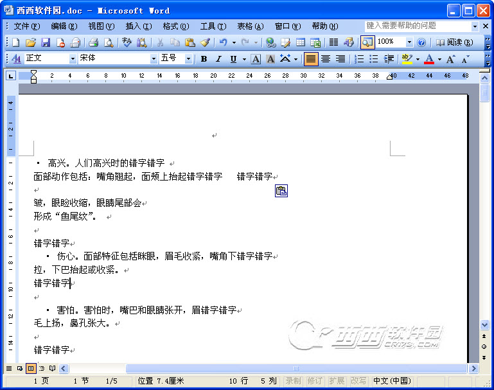The height and width of the screenshot is (390, 494).
Task: Open the 编辑(E) menu
Action: tap(64, 26)
